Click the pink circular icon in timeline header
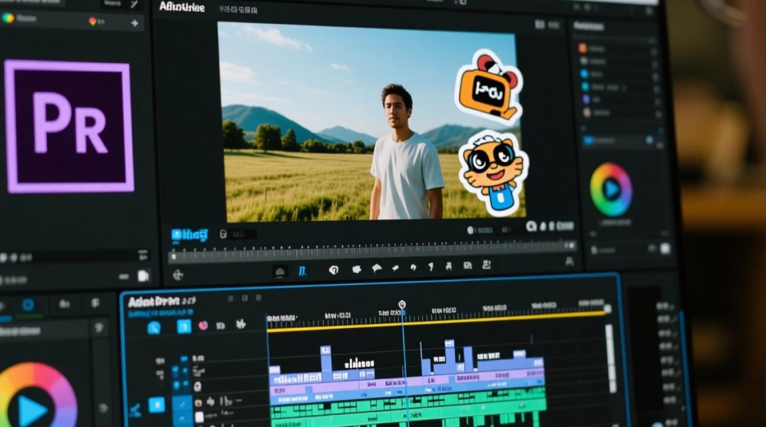766x427 pixels. point(203,326)
